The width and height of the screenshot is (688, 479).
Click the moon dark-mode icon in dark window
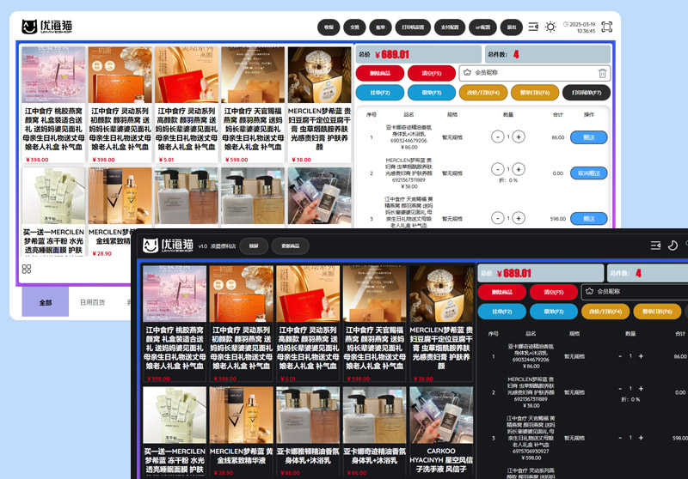pos(674,246)
